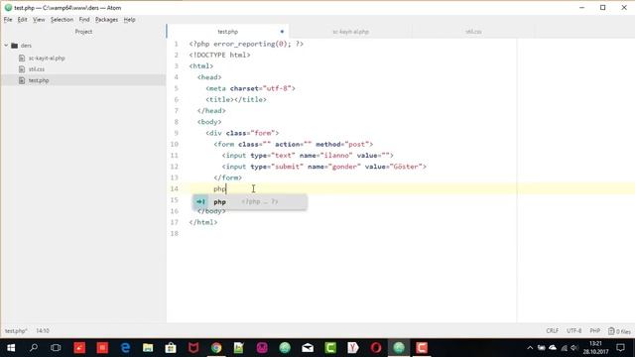Click the status bar test.php filename
Viewport: 635px width, 357px height.
pos(16,331)
